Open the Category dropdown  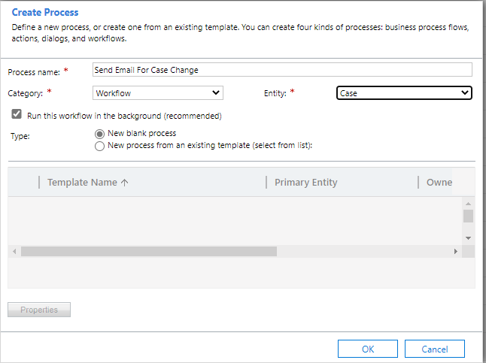[x=157, y=92]
